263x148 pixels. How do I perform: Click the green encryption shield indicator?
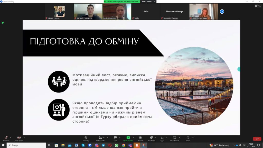point(3,23)
